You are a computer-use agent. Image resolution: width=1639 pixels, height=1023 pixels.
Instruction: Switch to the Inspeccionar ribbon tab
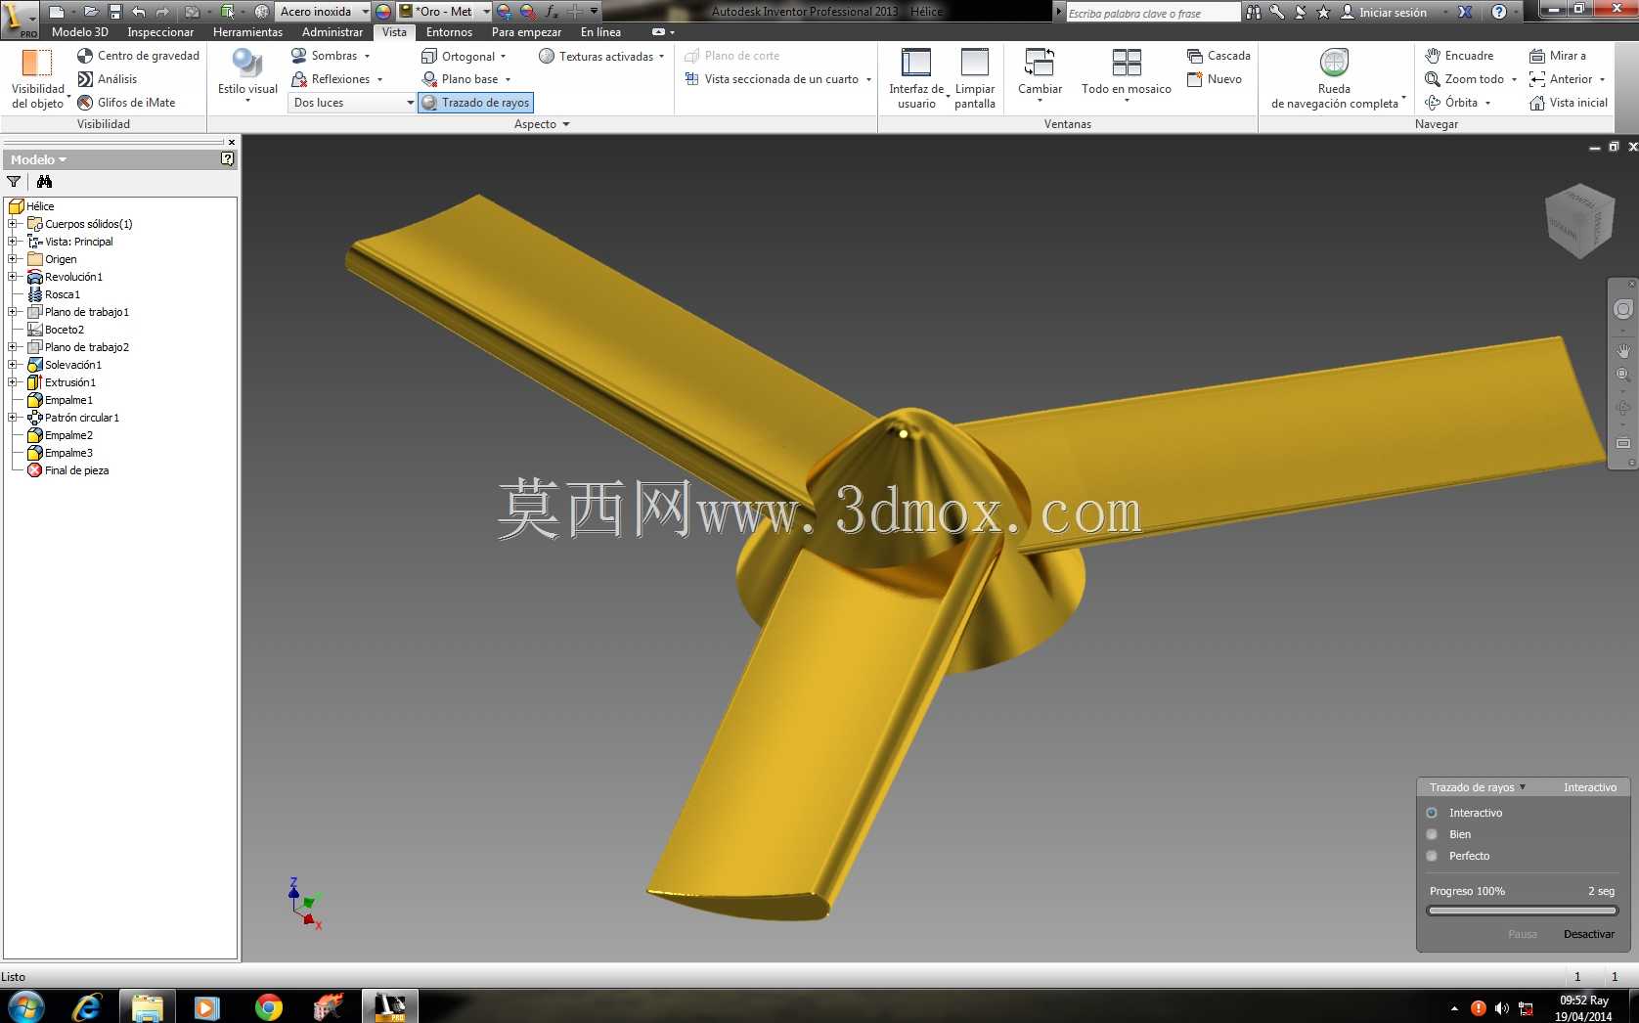[160, 32]
